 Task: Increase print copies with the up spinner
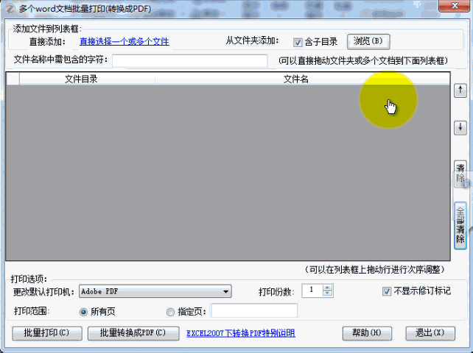(x=328, y=288)
